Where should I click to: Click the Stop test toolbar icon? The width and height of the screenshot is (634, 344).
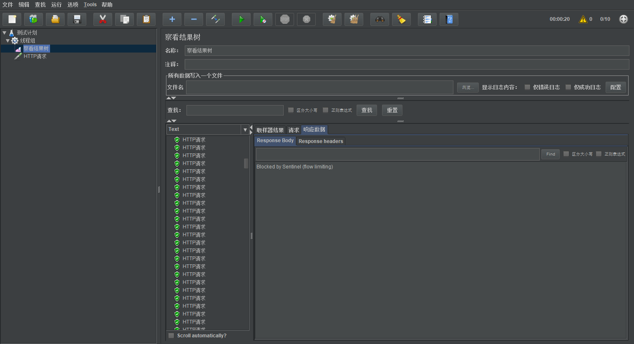[x=285, y=19]
